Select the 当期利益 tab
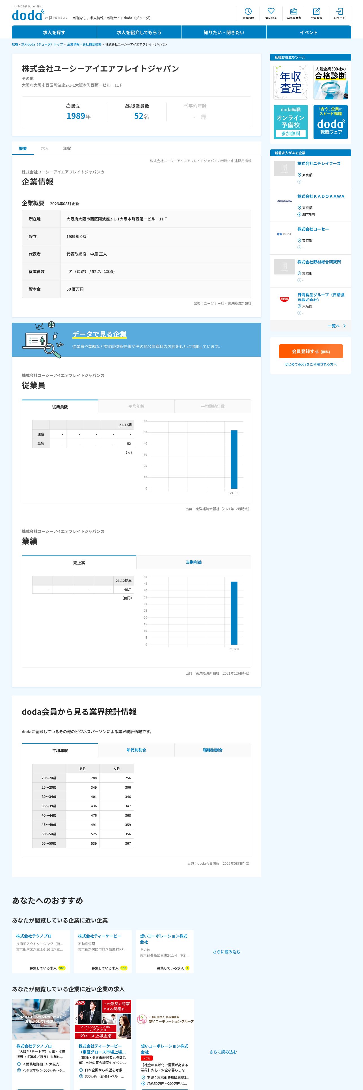The width and height of the screenshot is (363, 1090). coord(194,562)
